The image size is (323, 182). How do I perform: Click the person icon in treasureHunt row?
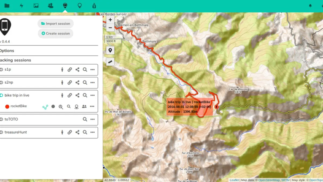tap(62, 132)
